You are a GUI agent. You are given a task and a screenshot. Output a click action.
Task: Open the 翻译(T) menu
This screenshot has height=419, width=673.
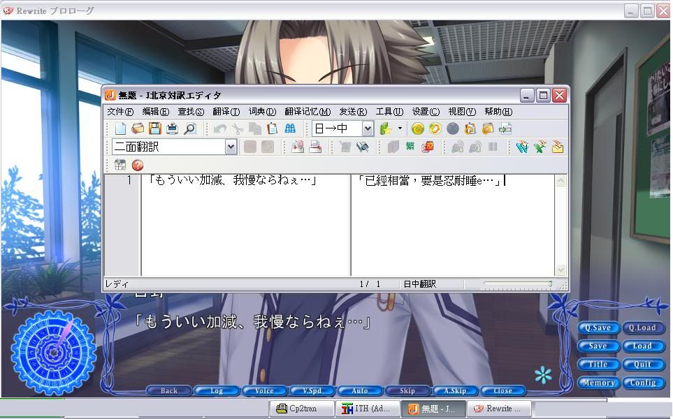click(226, 112)
